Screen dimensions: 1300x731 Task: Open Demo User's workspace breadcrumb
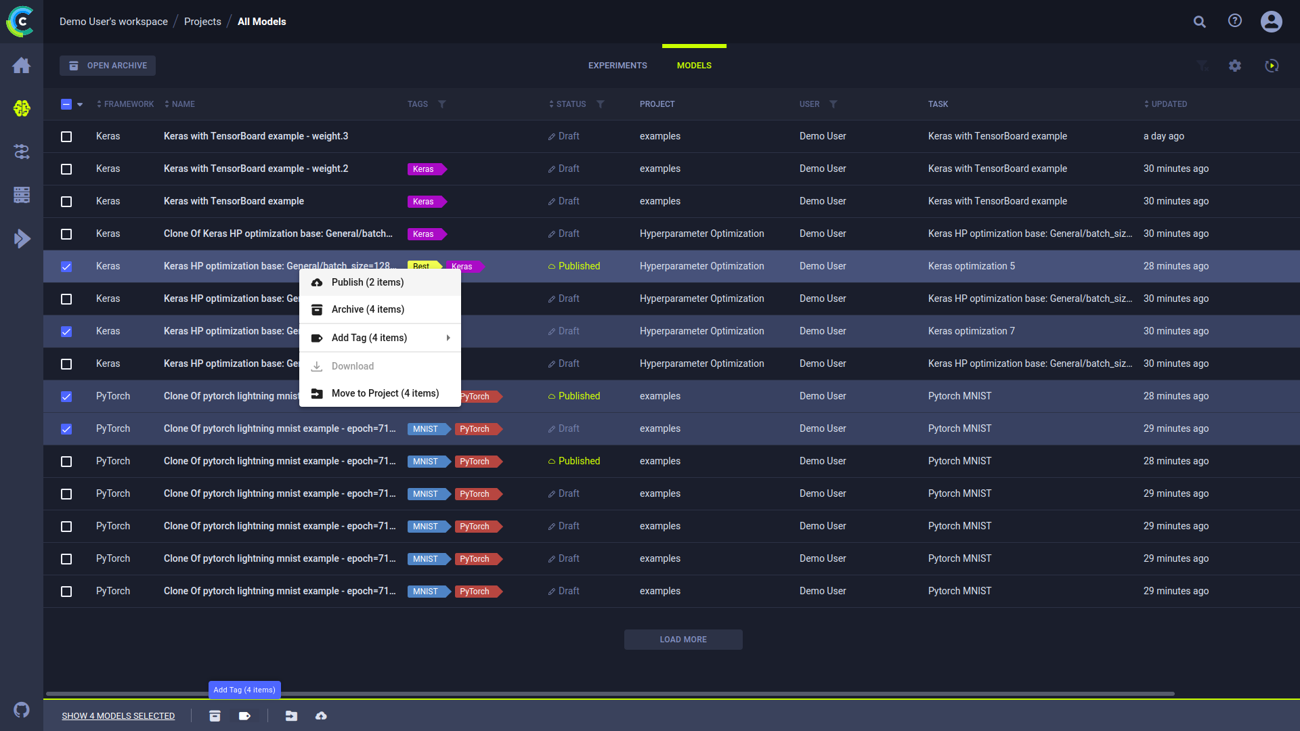(114, 22)
